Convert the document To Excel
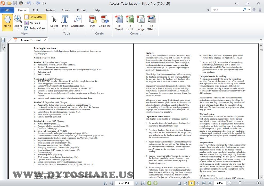The width and height of the screenshot is (264, 186). [x=130, y=23]
